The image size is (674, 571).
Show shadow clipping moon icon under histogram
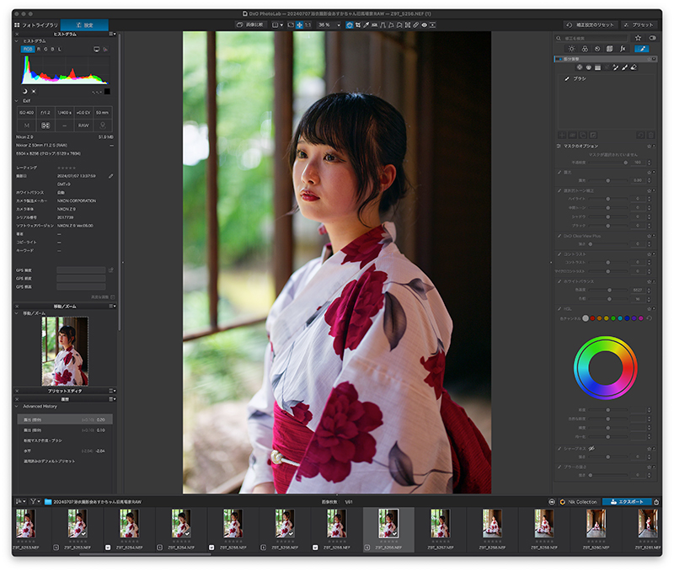(x=24, y=92)
